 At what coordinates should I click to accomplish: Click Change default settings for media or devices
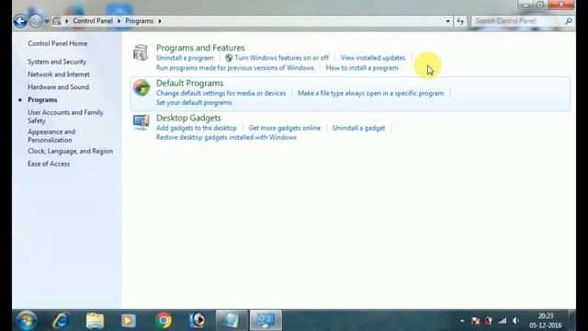tap(220, 93)
